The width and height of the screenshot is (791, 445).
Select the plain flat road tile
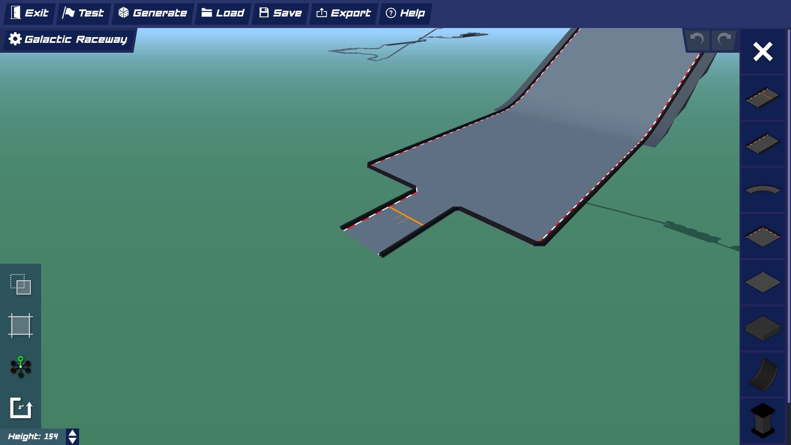tap(763, 282)
